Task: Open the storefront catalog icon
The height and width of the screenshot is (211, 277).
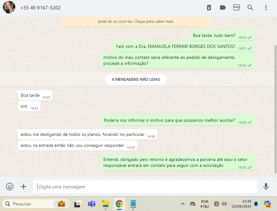Action: tap(237, 8)
